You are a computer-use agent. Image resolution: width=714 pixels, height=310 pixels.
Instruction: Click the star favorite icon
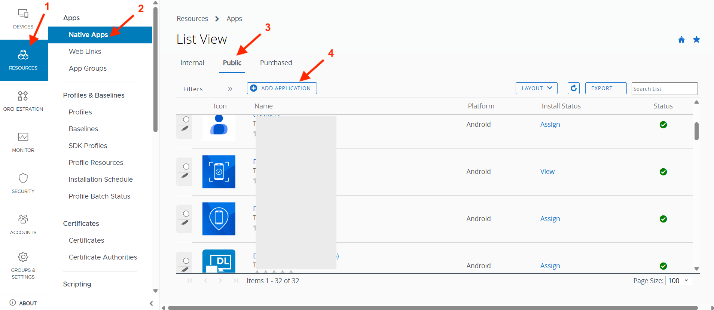tap(696, 40)
